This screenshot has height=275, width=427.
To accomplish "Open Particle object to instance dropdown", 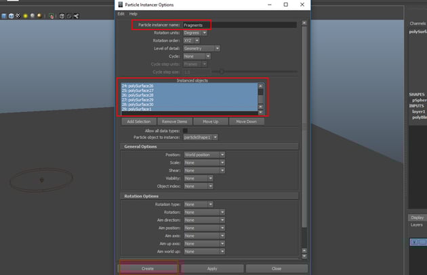I will (x=201, y=137).
